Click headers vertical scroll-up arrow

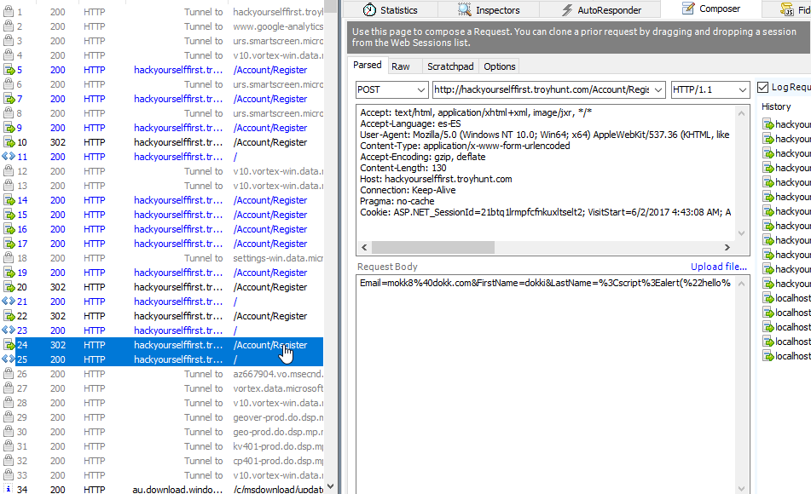[741, 113]
